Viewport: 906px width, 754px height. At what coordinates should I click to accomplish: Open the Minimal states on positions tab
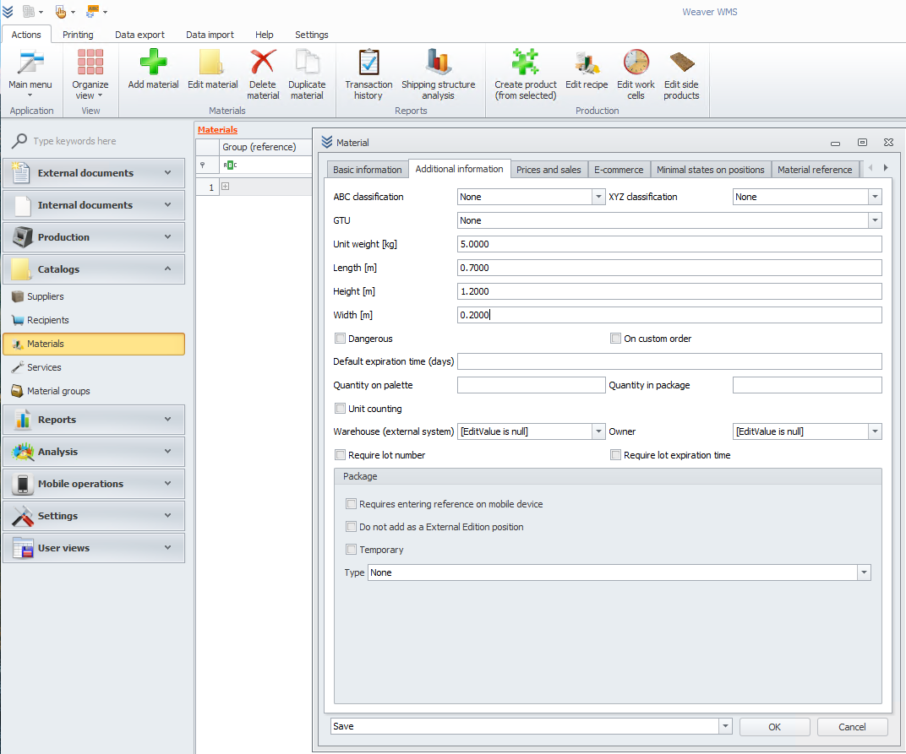[x=710, y=170]
